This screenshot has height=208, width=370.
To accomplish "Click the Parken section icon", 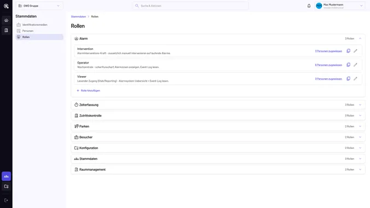I will (76, 126).
